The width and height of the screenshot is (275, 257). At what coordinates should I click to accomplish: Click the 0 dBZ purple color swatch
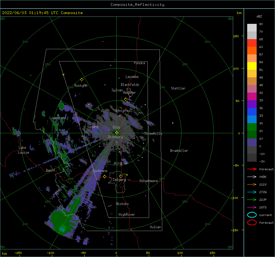click(x=252, y=142)
